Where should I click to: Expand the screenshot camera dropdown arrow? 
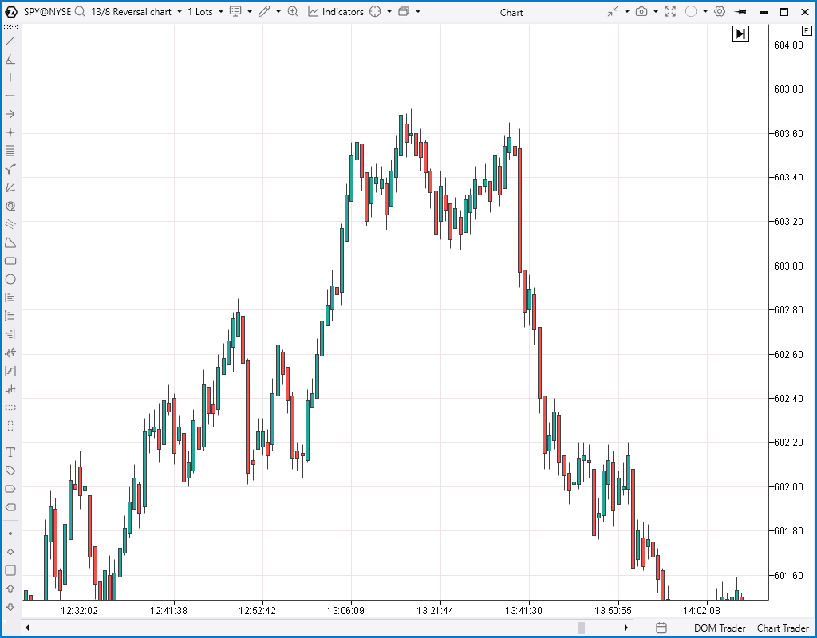655,12
